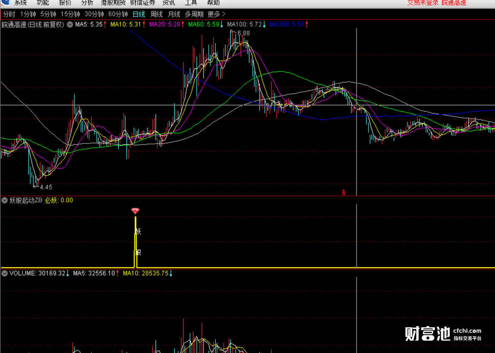Open the 财信证券 menu

(x=143, y=3)
